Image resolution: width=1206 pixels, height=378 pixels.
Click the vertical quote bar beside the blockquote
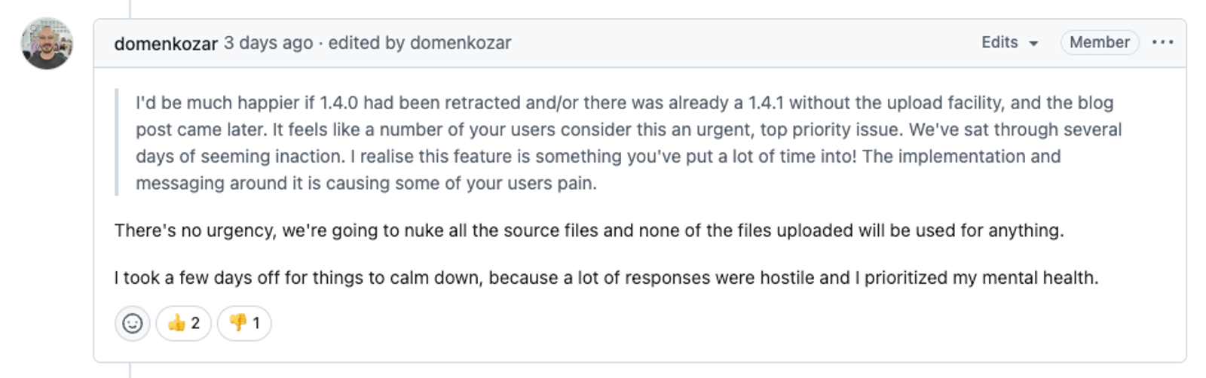point(117,142)
